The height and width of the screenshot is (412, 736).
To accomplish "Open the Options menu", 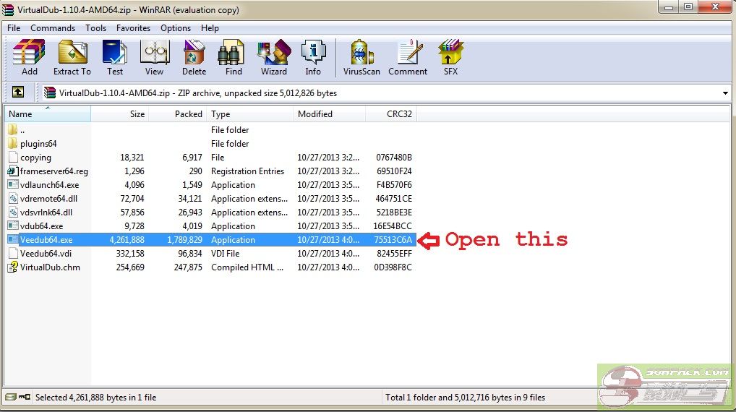I will [x=176, y=28].
